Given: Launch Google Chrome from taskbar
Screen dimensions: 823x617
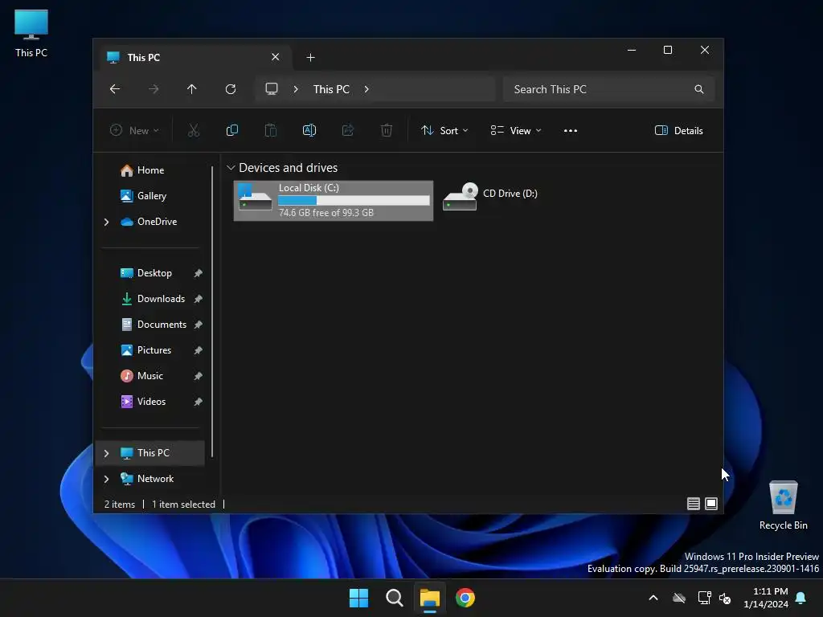Looking at the screenshot, I should click(465, 598).
